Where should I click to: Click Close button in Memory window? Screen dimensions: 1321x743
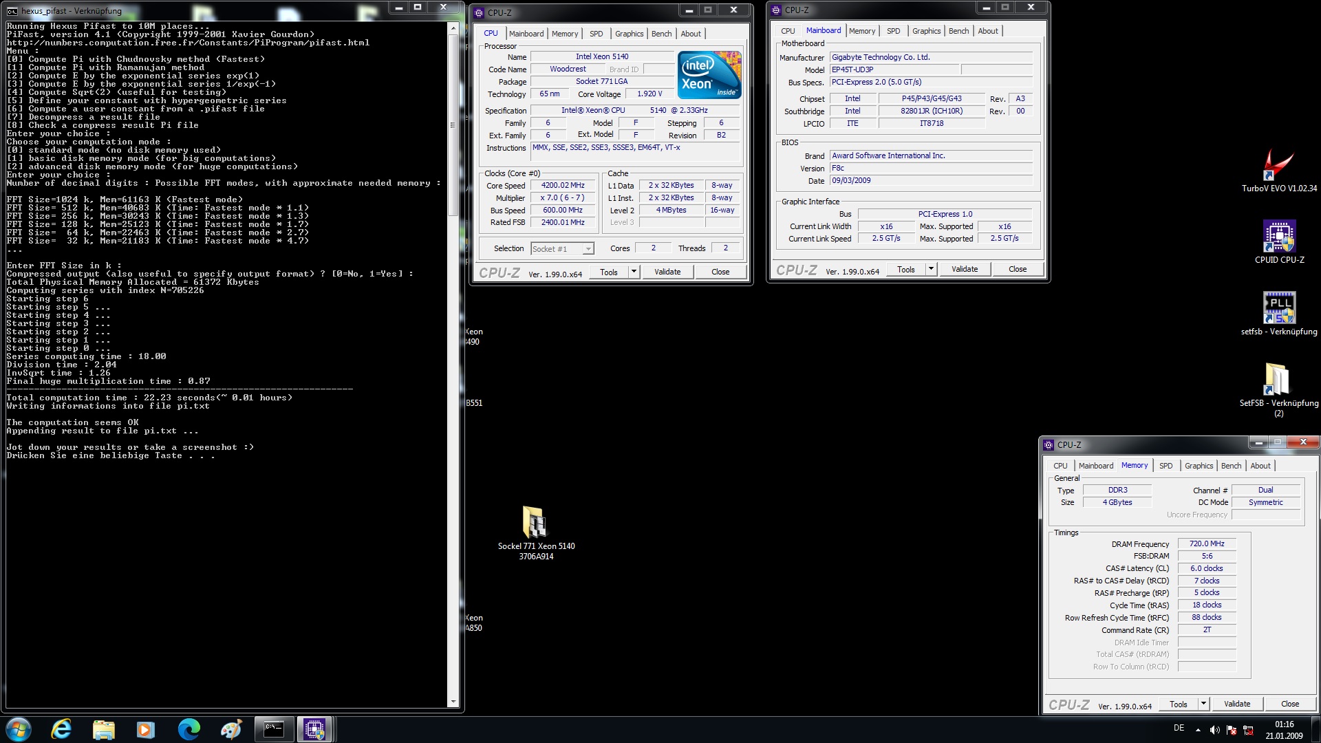(1290, 704)
